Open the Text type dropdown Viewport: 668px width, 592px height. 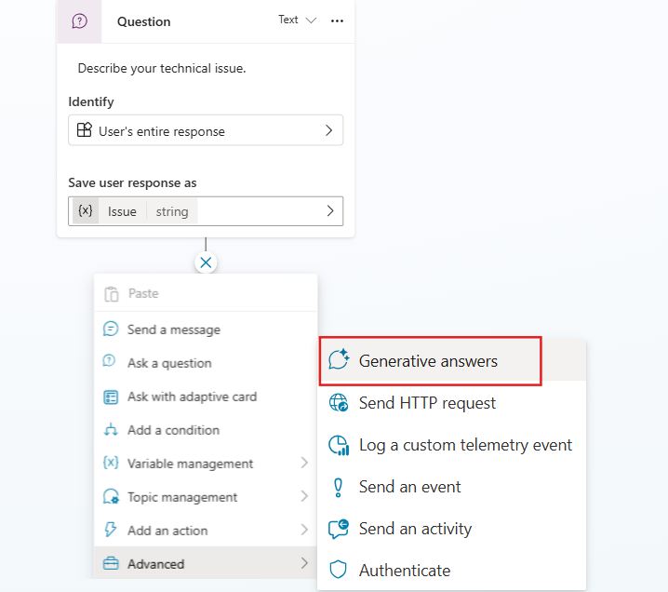[x=298, y=20]
